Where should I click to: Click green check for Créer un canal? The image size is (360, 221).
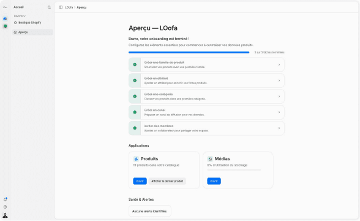[x=135, y=112]
